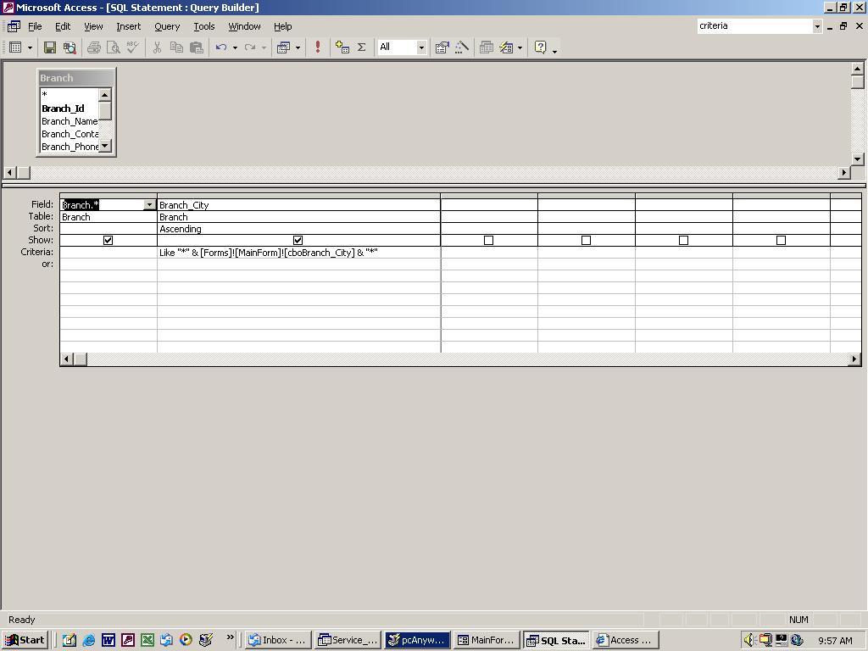This screenshot has height=651, width=868.
Task: Launch the Build expression wand icon
Action: (462, 47)
